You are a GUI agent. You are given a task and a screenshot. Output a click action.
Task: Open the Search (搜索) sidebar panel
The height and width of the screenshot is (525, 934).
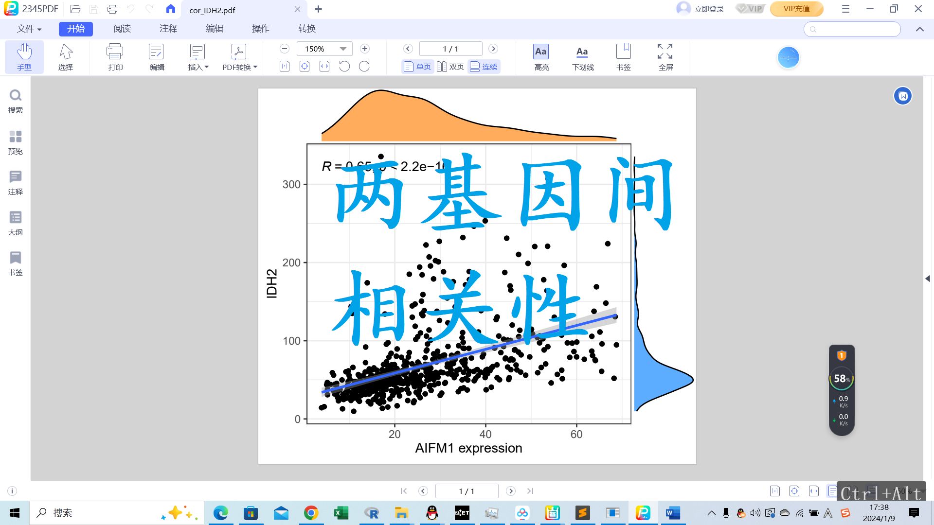tap(16, 101)
